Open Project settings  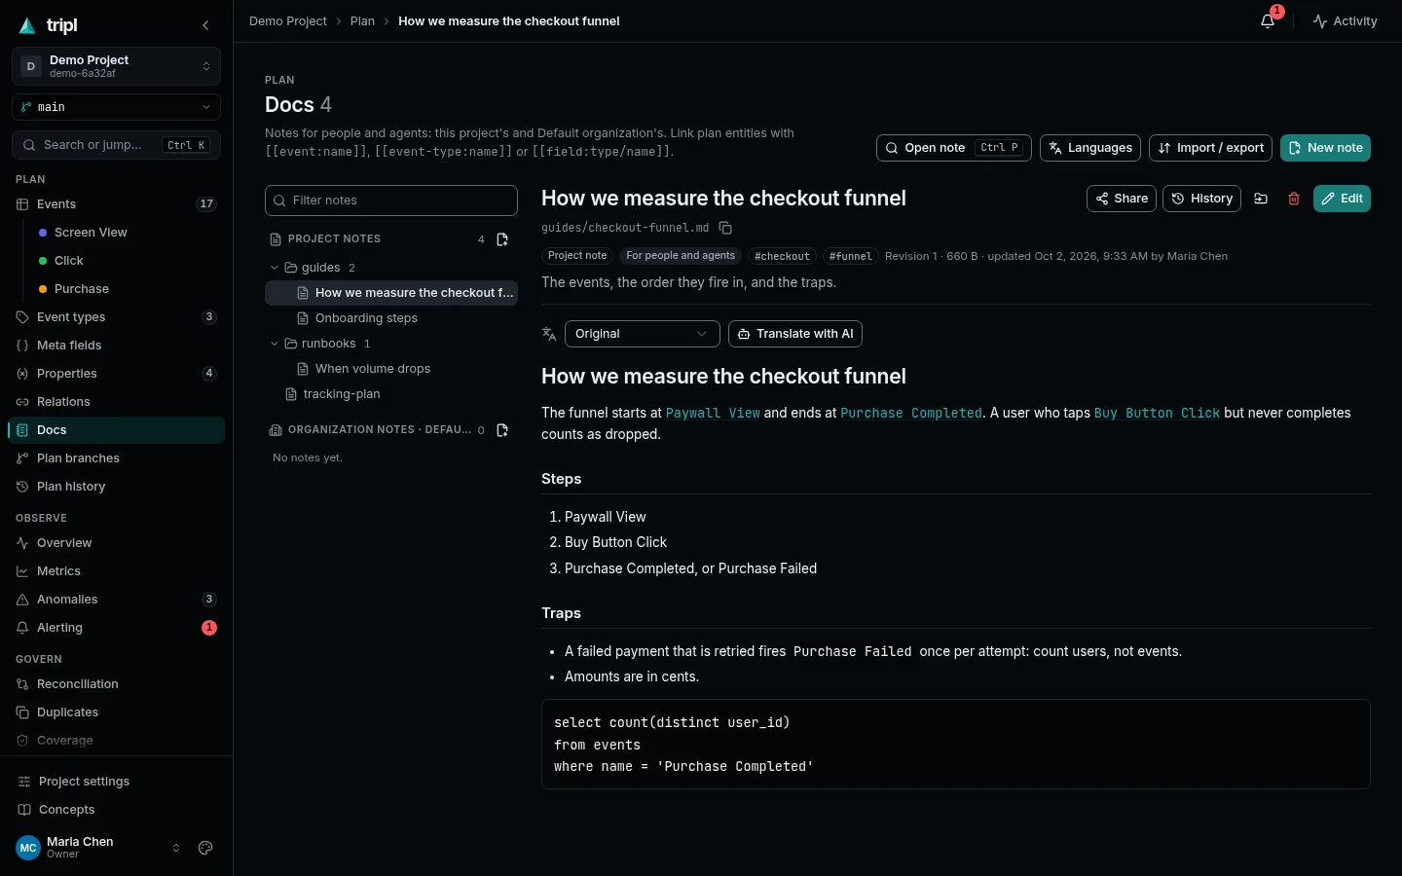pyautogui.click(x=116, y=782)
